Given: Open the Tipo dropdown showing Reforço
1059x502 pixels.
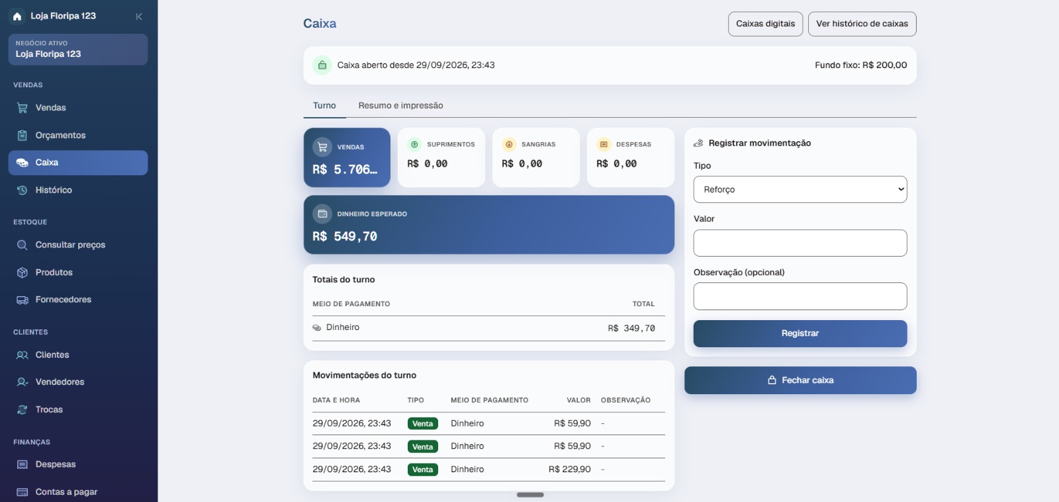Looking at the screenshot, I should click(800, 189).
